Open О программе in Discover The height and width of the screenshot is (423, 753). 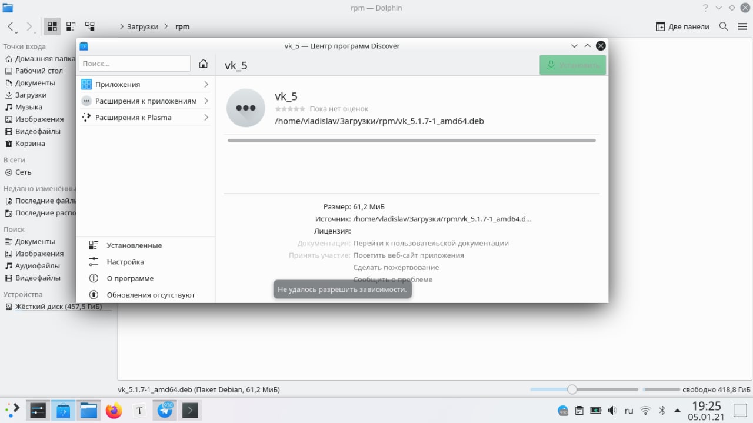coord(145,278)
